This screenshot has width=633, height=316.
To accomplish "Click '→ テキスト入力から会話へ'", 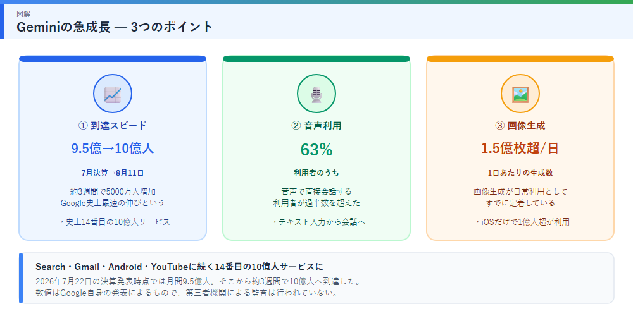I will point(316,222).
